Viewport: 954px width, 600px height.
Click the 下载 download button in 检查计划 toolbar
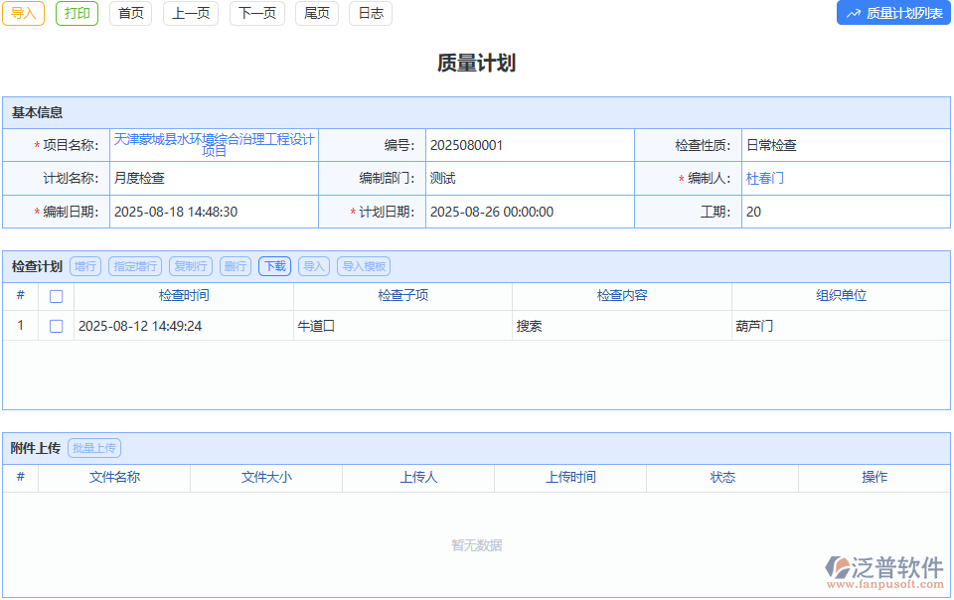(x=273, y=266)
